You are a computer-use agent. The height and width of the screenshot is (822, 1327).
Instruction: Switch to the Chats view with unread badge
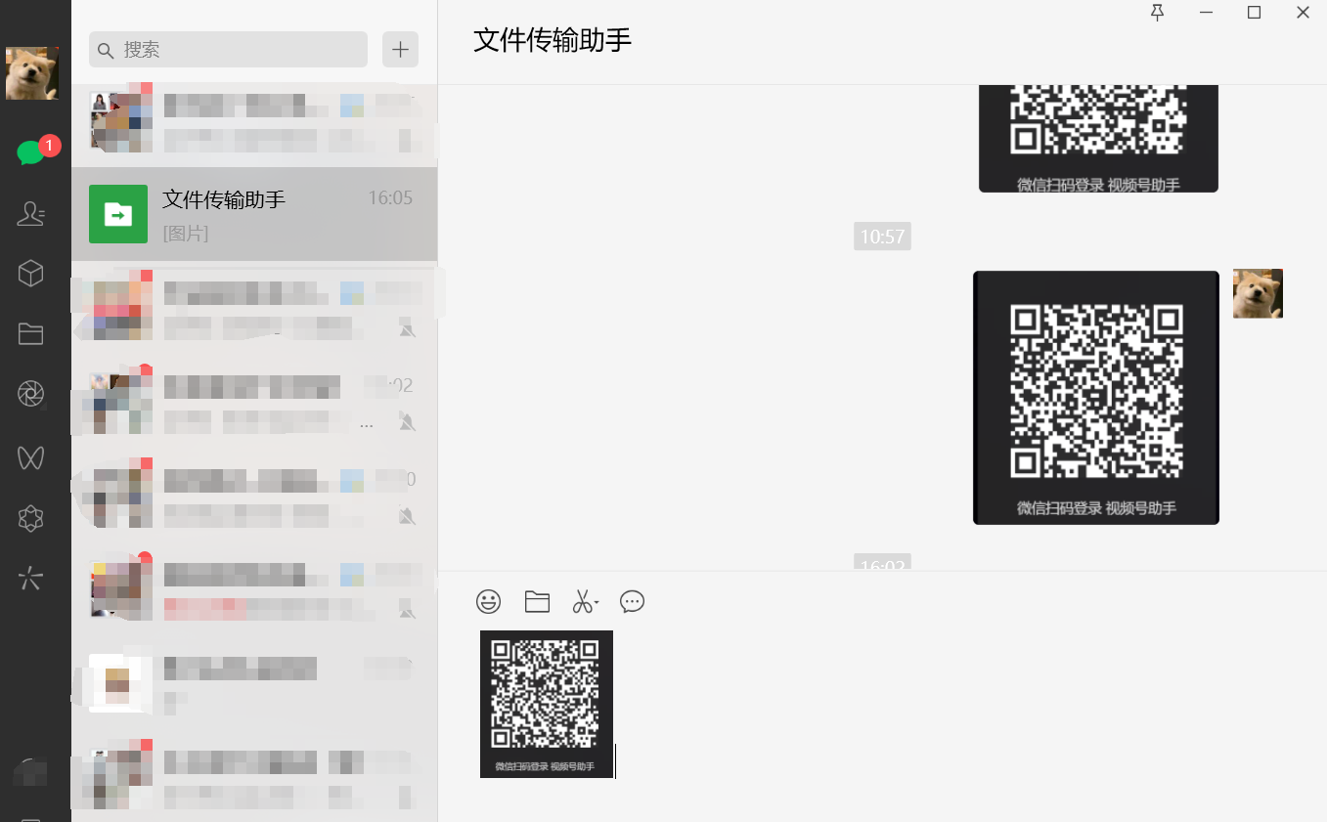31,152
